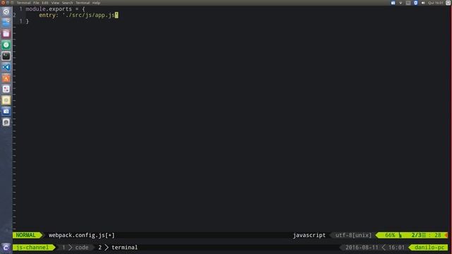Click the 16:01 time in tmux bar
This screenshot has height=254, width=452.
[396, 248]
